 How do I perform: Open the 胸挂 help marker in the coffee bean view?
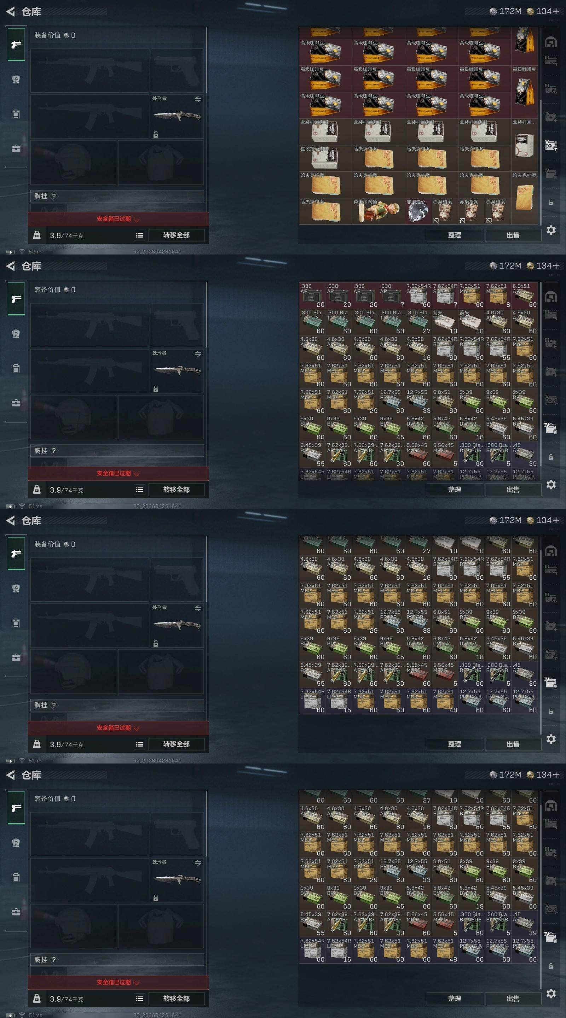(x=54, y=196)
